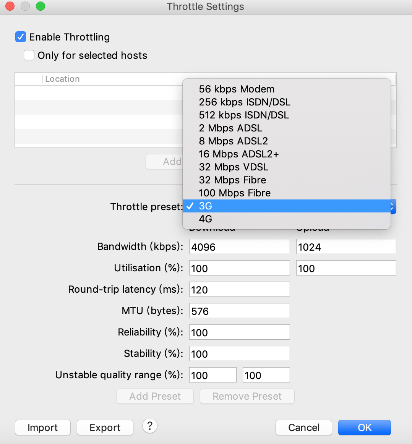Screen dimensions: 412x444
Task: Click the Import button
Action: coord(43,428)
